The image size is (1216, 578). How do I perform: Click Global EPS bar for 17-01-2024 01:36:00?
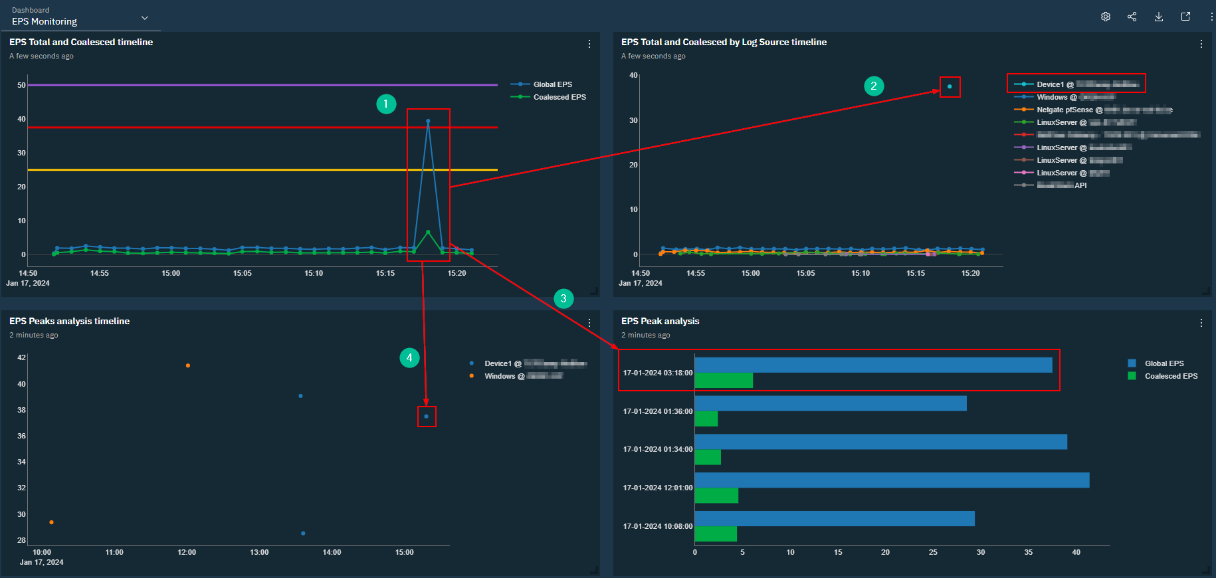coord(831,403)
